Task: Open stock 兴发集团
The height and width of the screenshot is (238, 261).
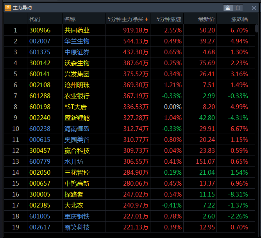Action: (77, 74)
